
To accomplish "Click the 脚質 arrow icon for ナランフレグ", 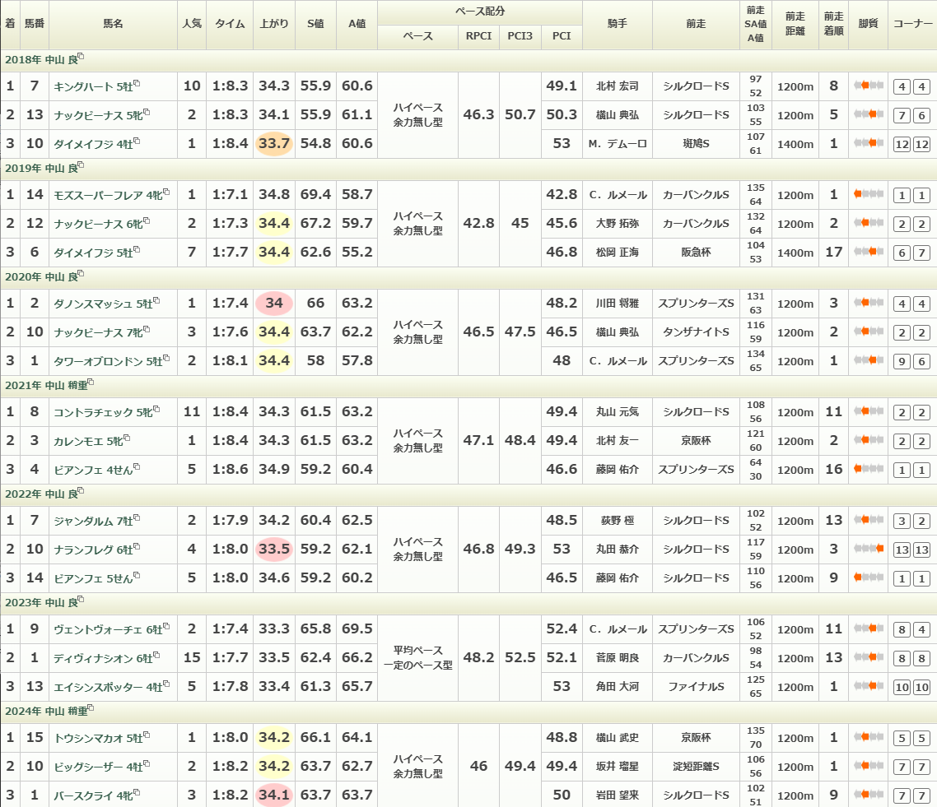I will 868,549.
